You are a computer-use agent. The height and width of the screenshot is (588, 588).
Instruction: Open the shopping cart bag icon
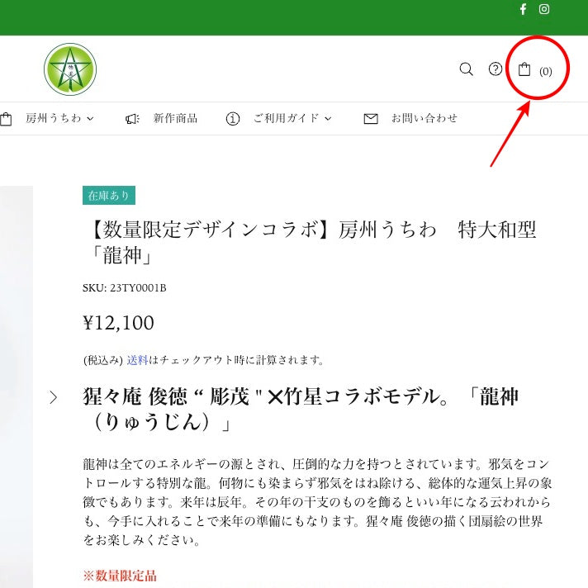coord(524,69)
